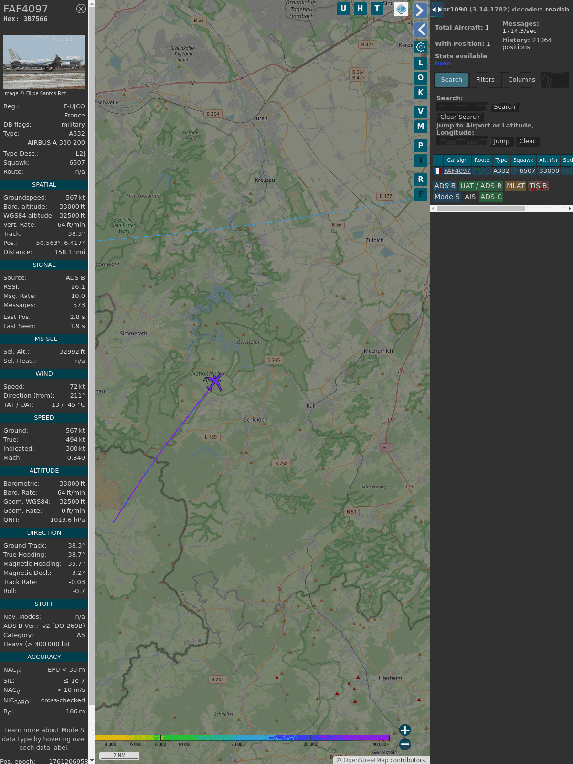
Task: Toggle the O map button
Action: [421, 78]
